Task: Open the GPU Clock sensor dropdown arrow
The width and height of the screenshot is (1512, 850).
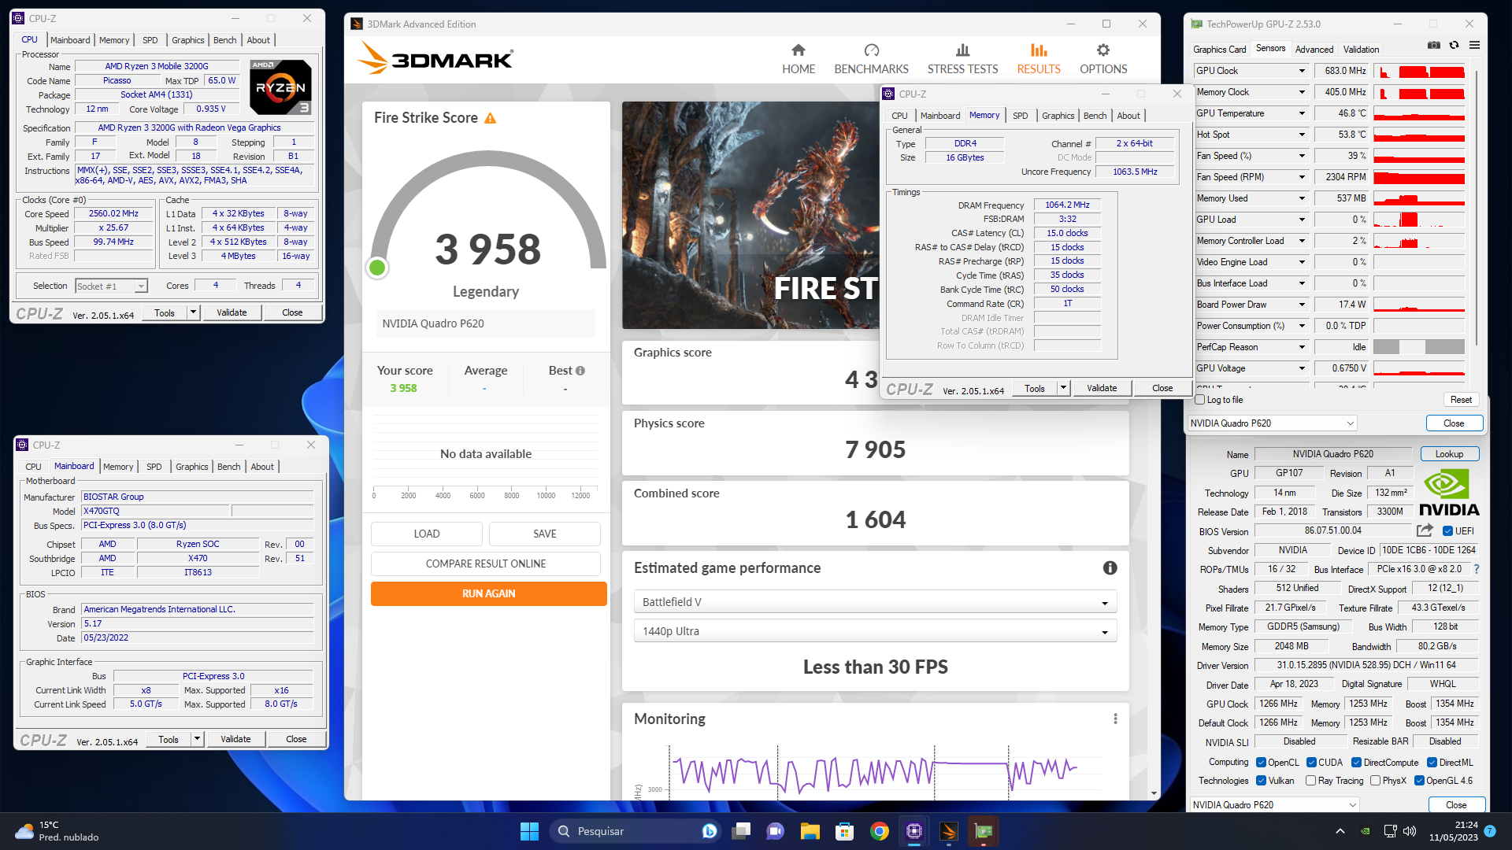Action: tap(1302, 71)
